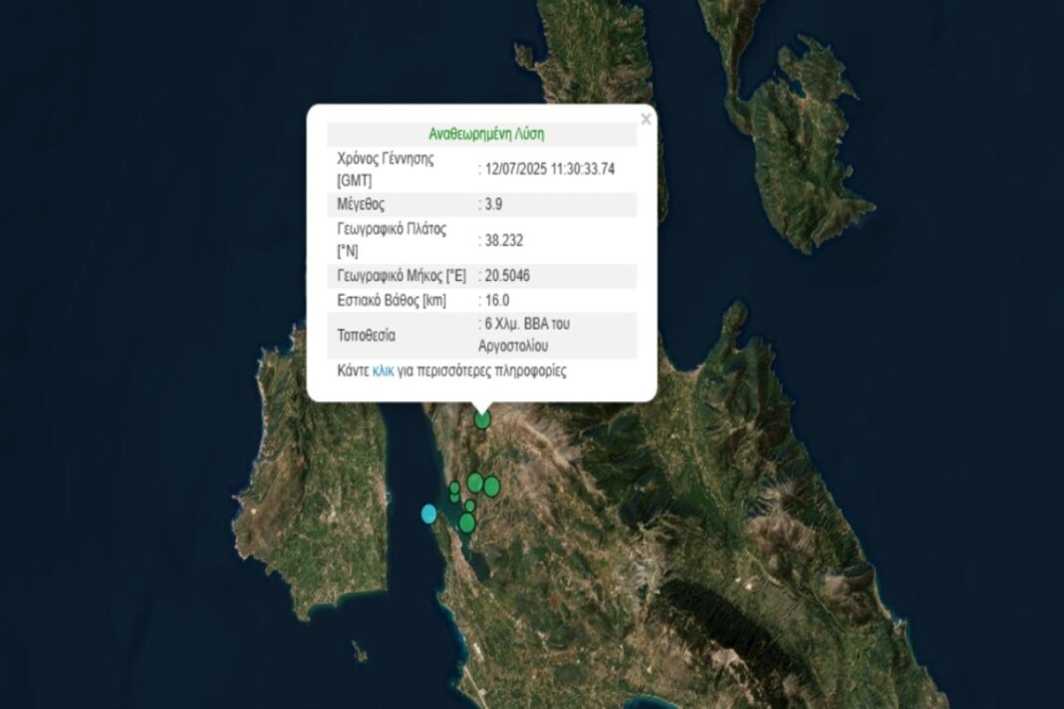Screen dimensions: 1064x709
Task: Pick the lowest green marker in the cluster
Action: click(x=466, y=523)
